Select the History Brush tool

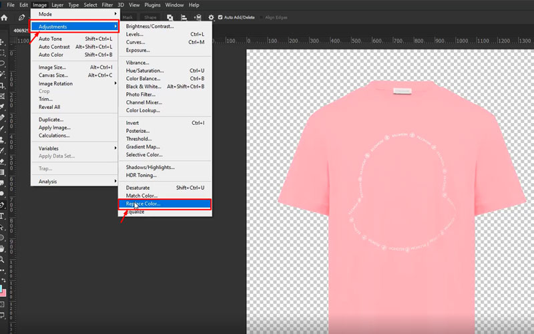[2, 150]
